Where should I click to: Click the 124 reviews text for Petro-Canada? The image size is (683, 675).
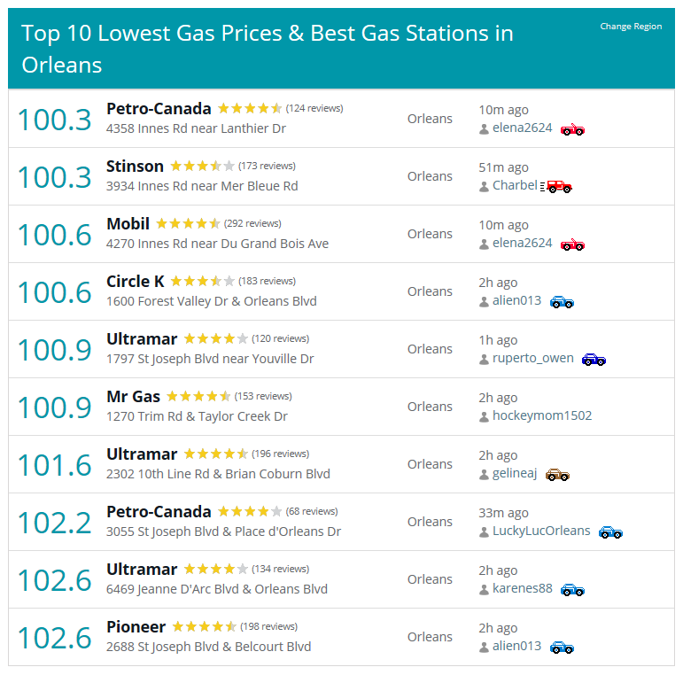[x=314, y=108]
